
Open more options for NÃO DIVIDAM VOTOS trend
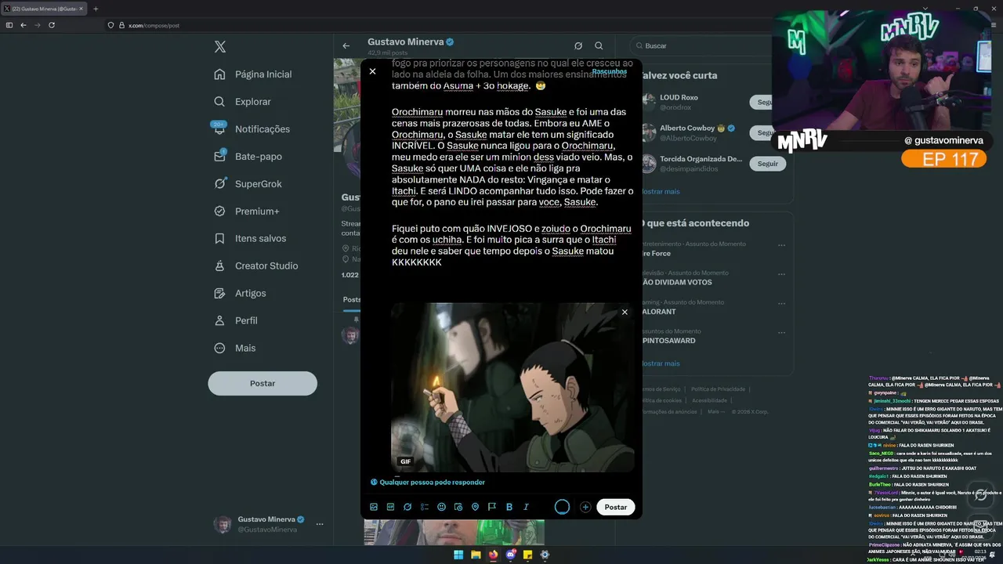[x=781, y=274]
